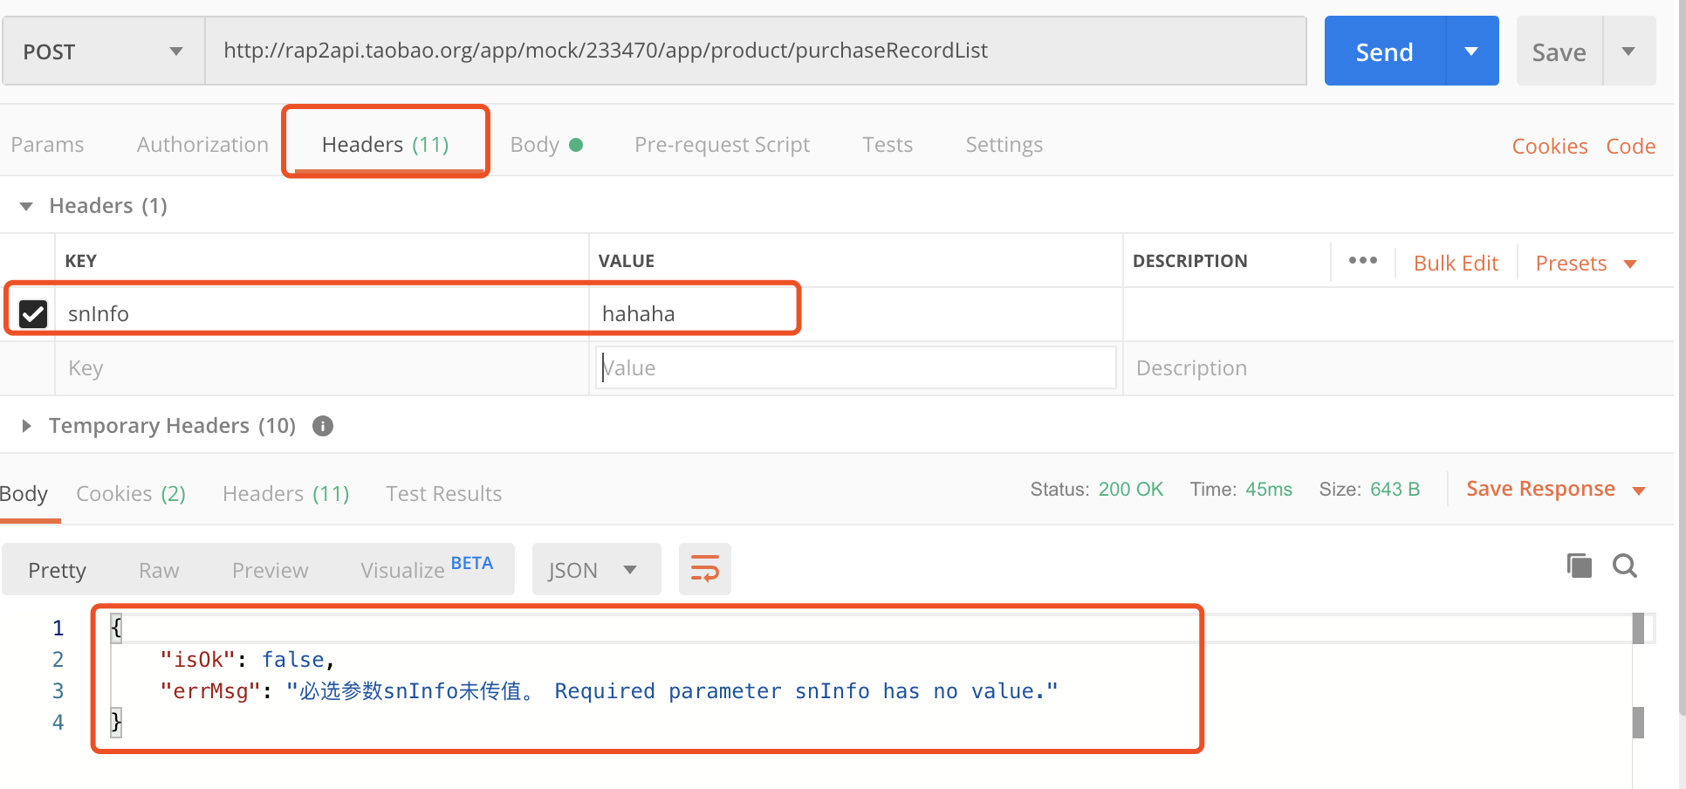
Task: Open search in response with magnifier icon
Action: (x=1625, y=566)
